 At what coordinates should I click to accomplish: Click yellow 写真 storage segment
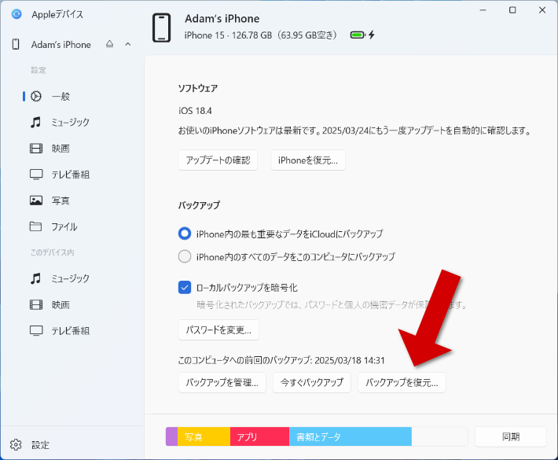204,436
